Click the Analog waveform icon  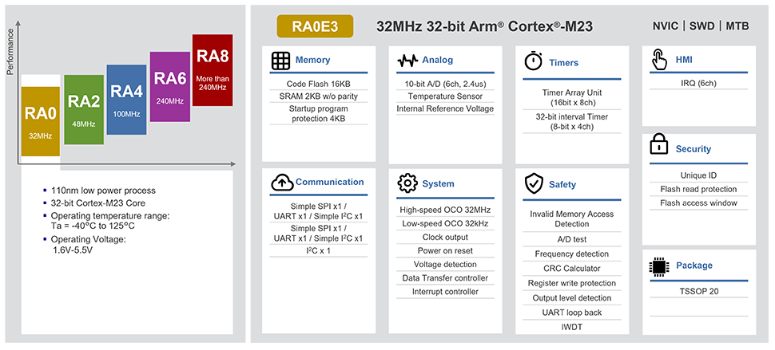407,61
